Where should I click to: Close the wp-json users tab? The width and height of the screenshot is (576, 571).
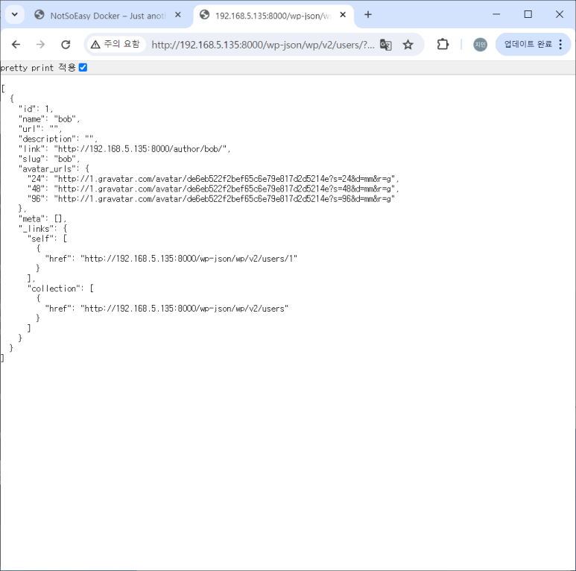343,15
